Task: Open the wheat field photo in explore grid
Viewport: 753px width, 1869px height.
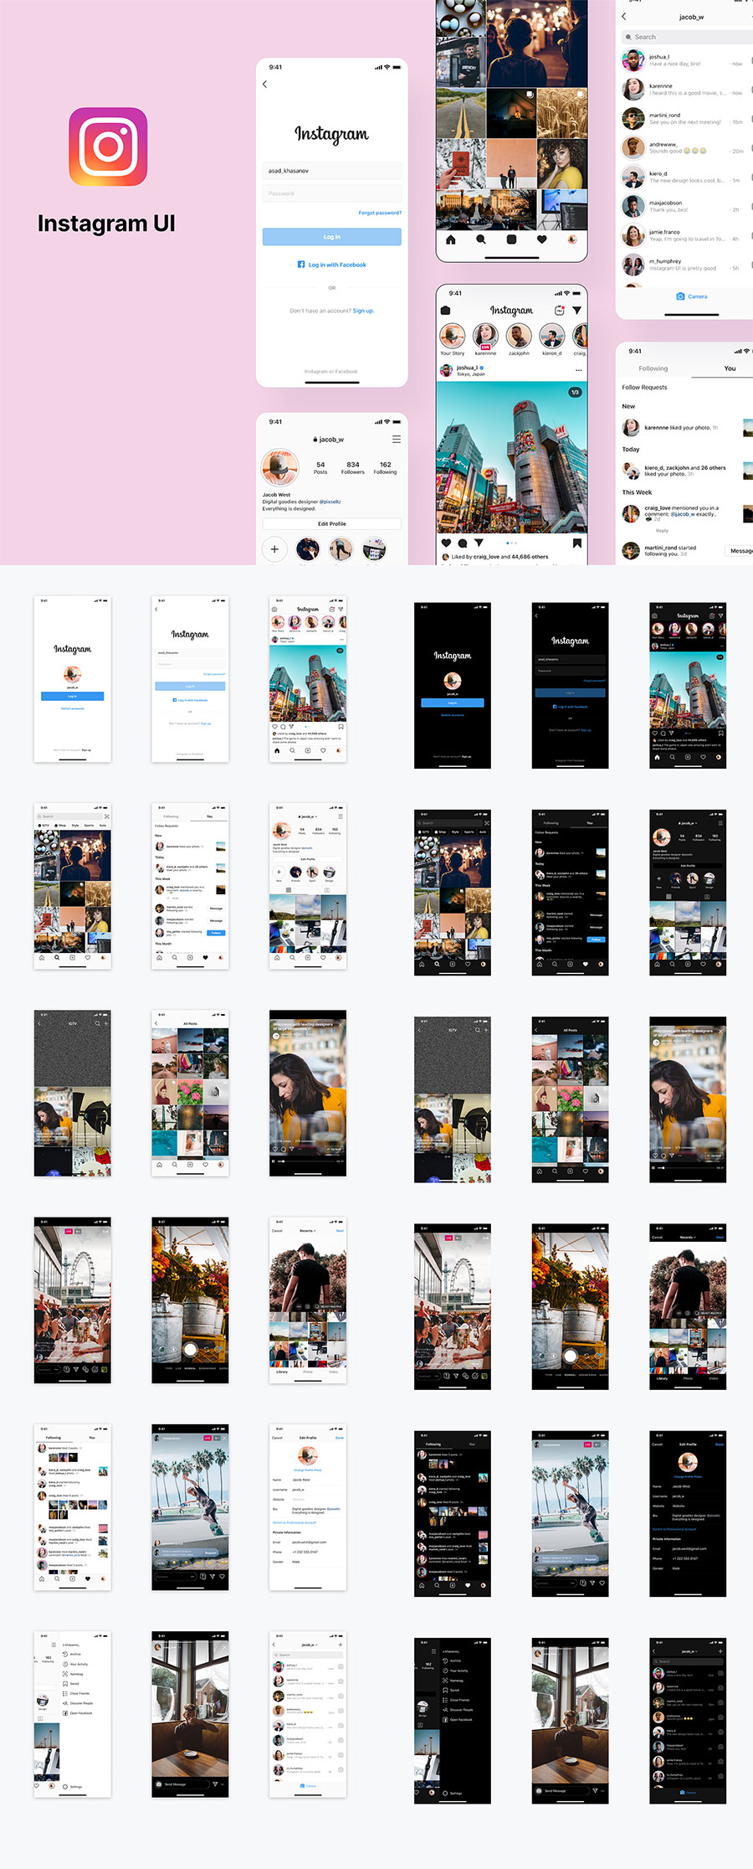Action: [x=562, y=113]
